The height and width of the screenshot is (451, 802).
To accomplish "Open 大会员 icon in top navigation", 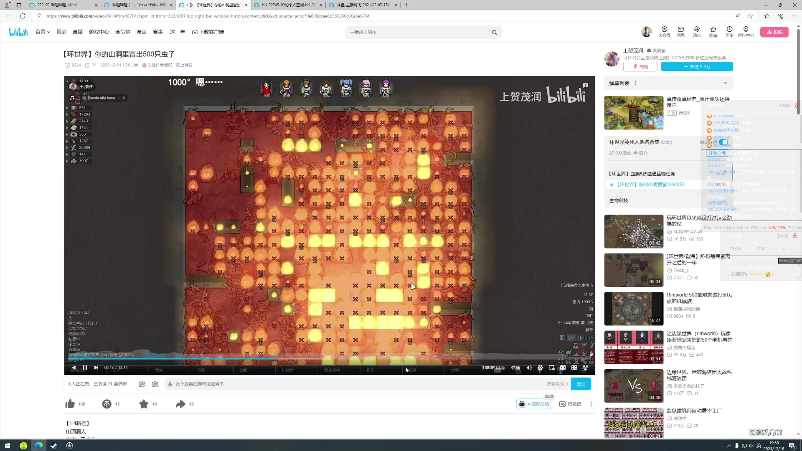I will pos(664,32).
